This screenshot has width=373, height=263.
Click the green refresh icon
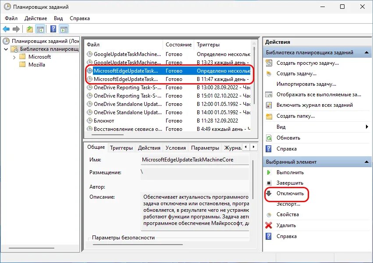(269, 138)
